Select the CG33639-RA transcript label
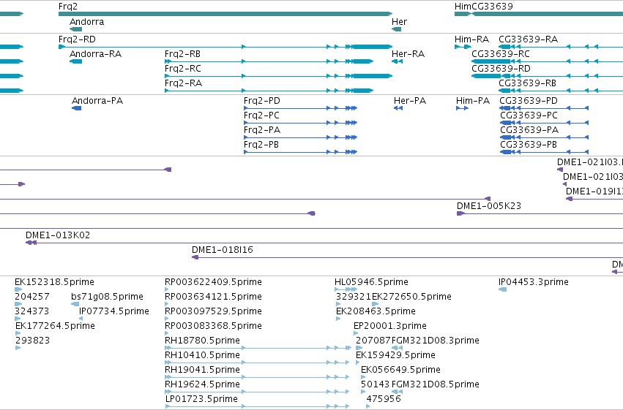 [529, 39]
